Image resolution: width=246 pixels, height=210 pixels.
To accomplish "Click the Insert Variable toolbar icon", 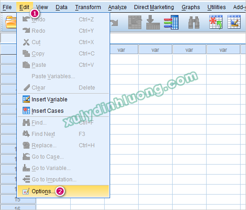I will pyautogui.click(x=234, y=22).
